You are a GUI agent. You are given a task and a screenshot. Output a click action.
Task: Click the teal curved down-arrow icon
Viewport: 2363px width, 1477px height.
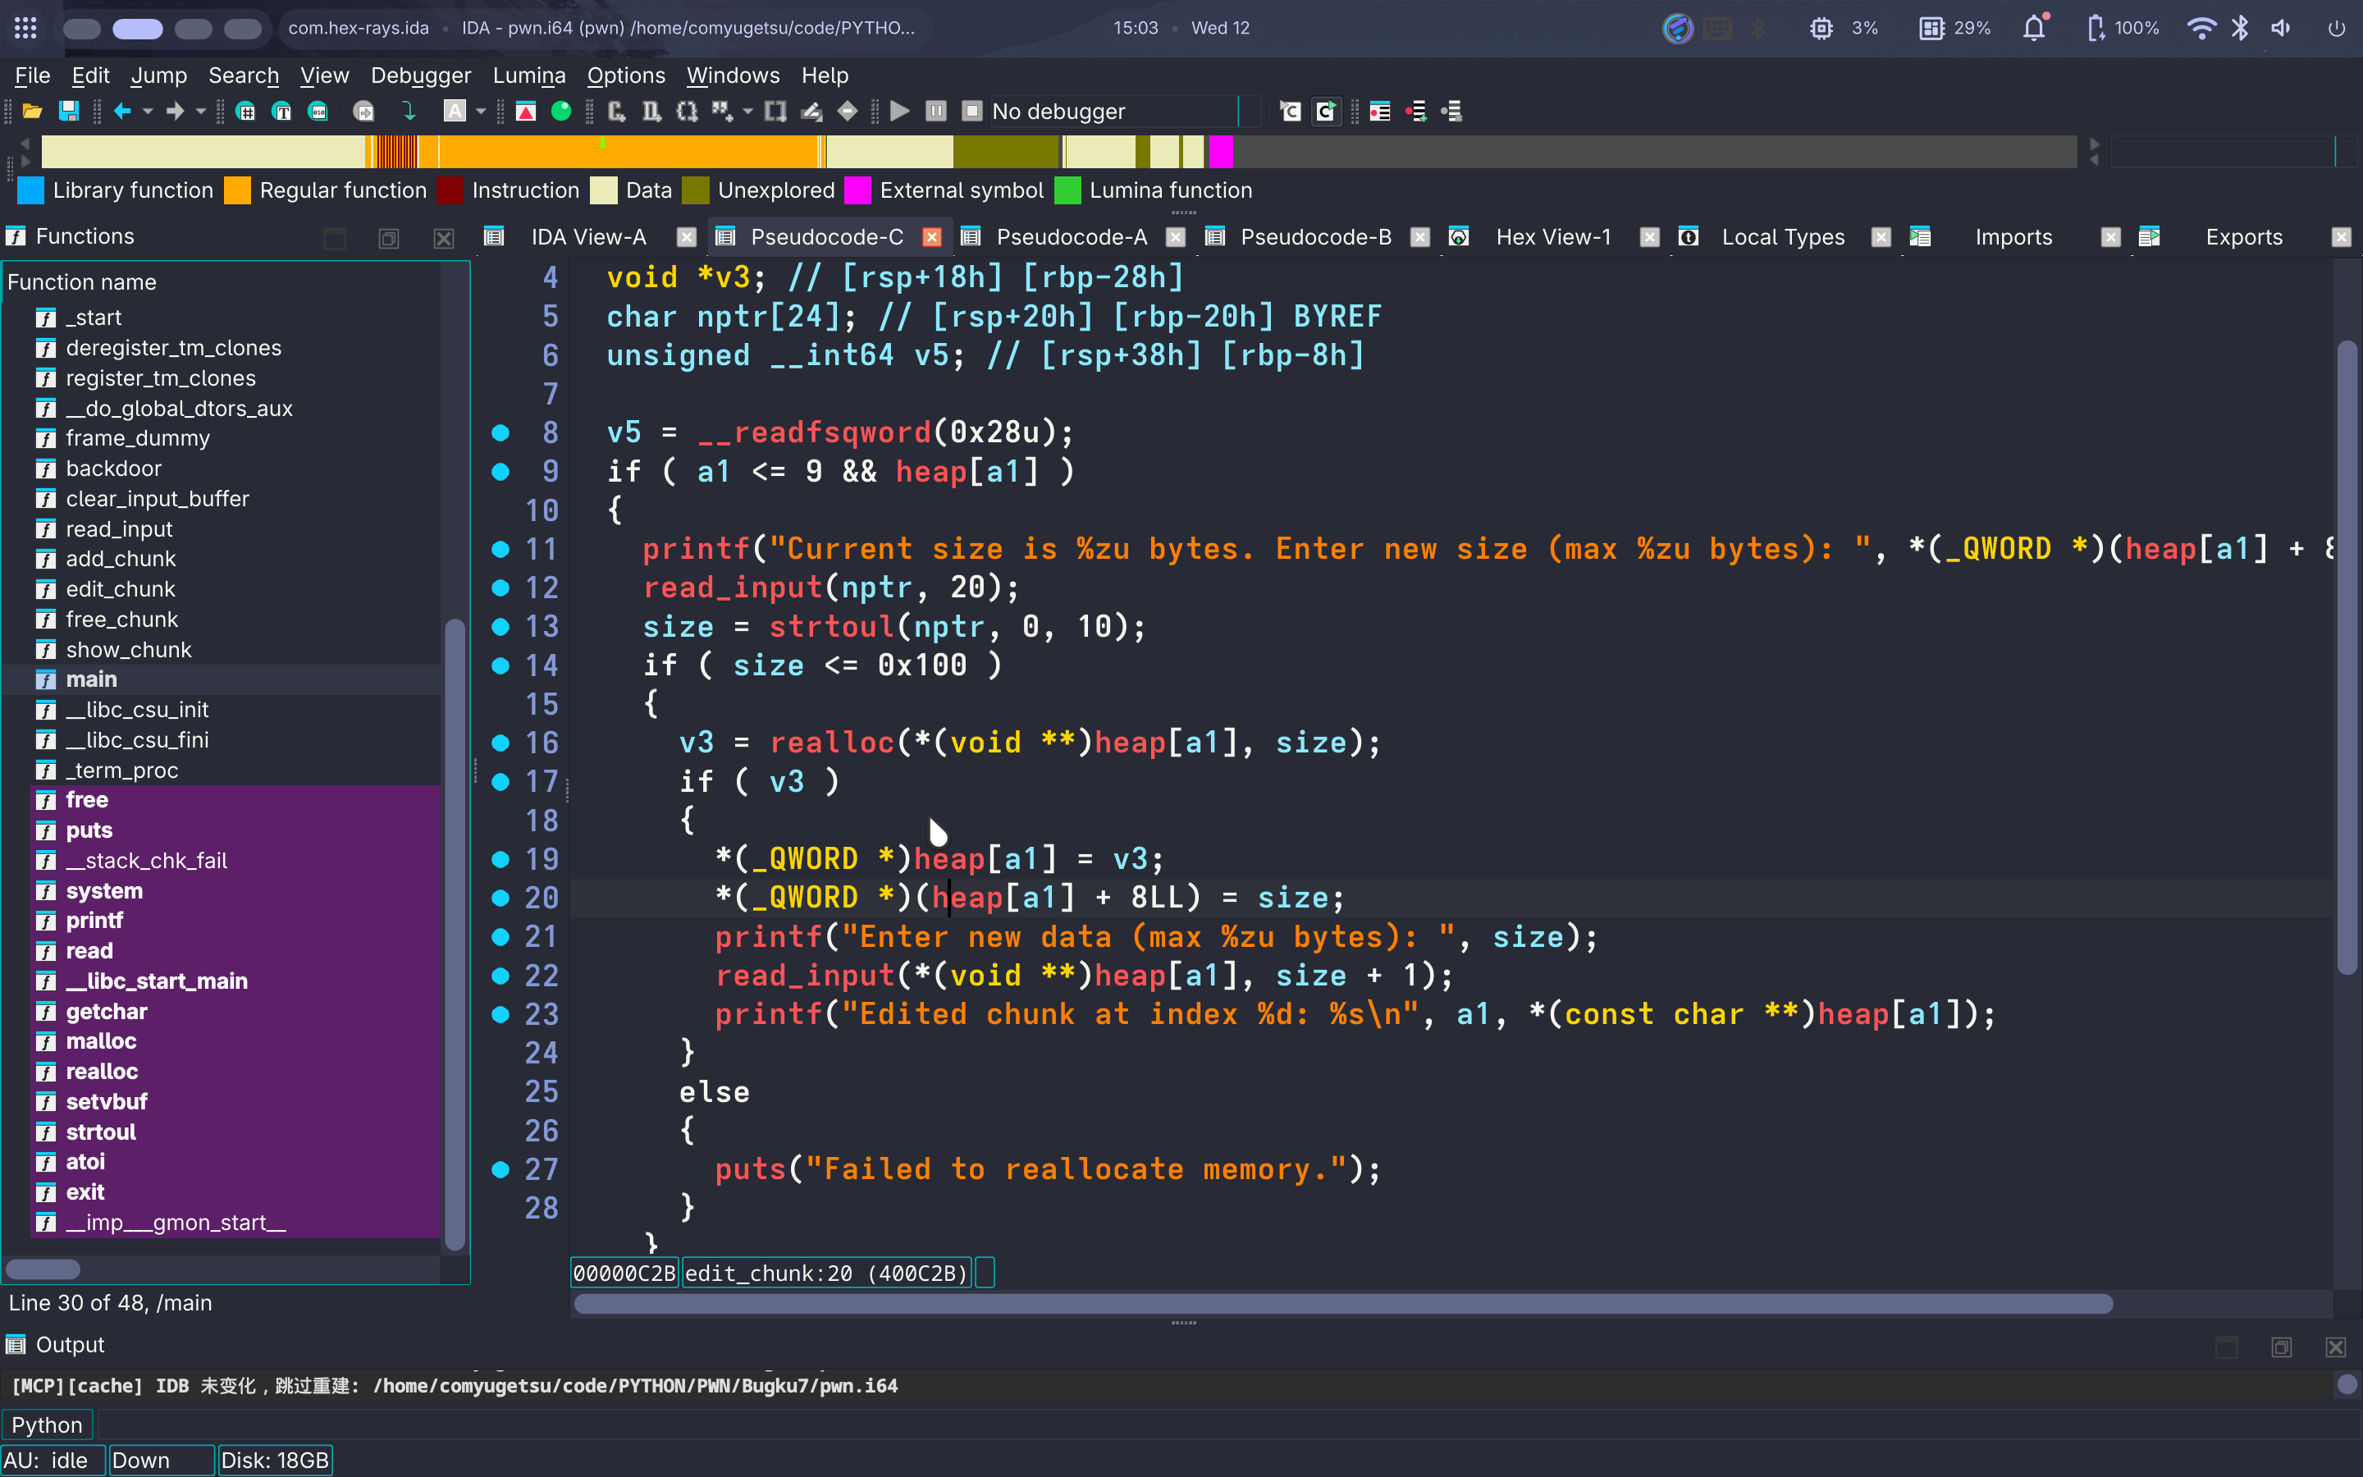(409, 112)
